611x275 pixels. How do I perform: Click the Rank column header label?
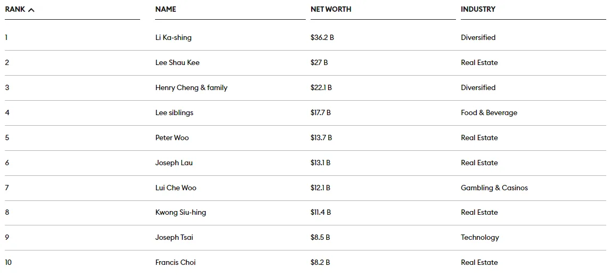[x=15, y=9]
